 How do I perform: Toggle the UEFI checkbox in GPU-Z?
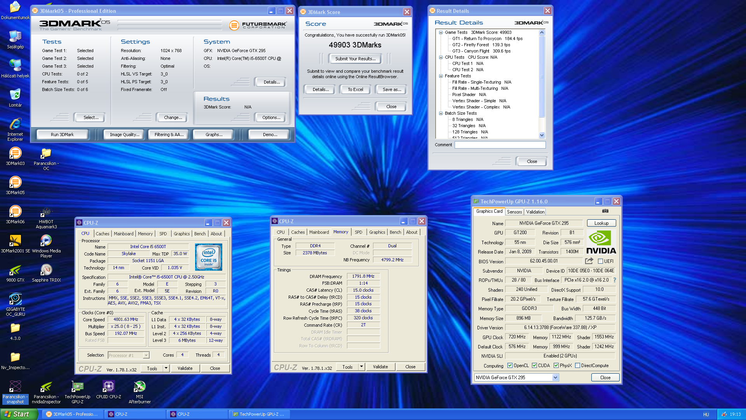(x=600, y=261)
